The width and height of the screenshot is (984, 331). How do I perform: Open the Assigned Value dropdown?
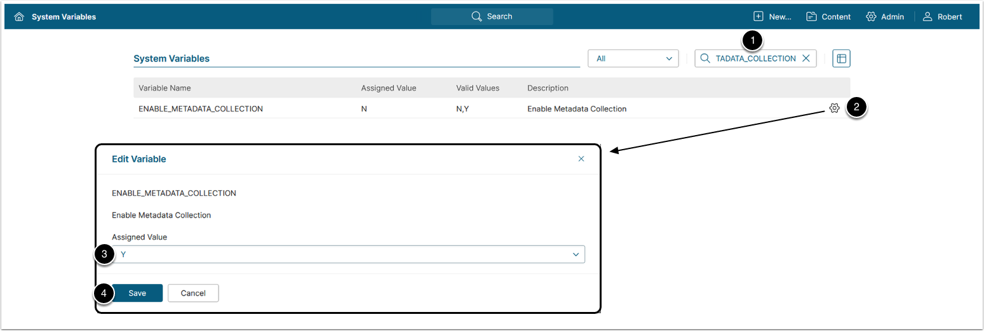(348, 254)
